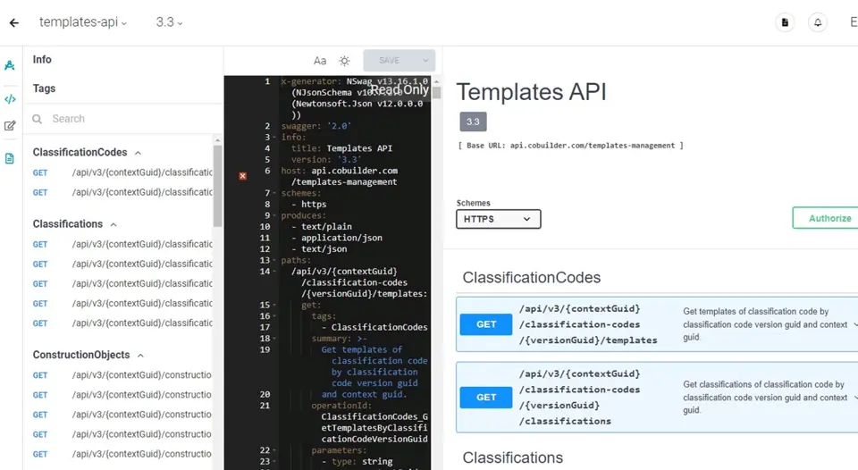The height and width of the screenshot is (470, 858).
Task: Open the edit pencil icon in left rail
Action: [10, 126]
